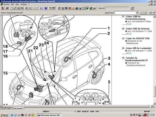Click the red exit icon in the toolbar
The image size is (156, 117).
(x=3, y=8)
